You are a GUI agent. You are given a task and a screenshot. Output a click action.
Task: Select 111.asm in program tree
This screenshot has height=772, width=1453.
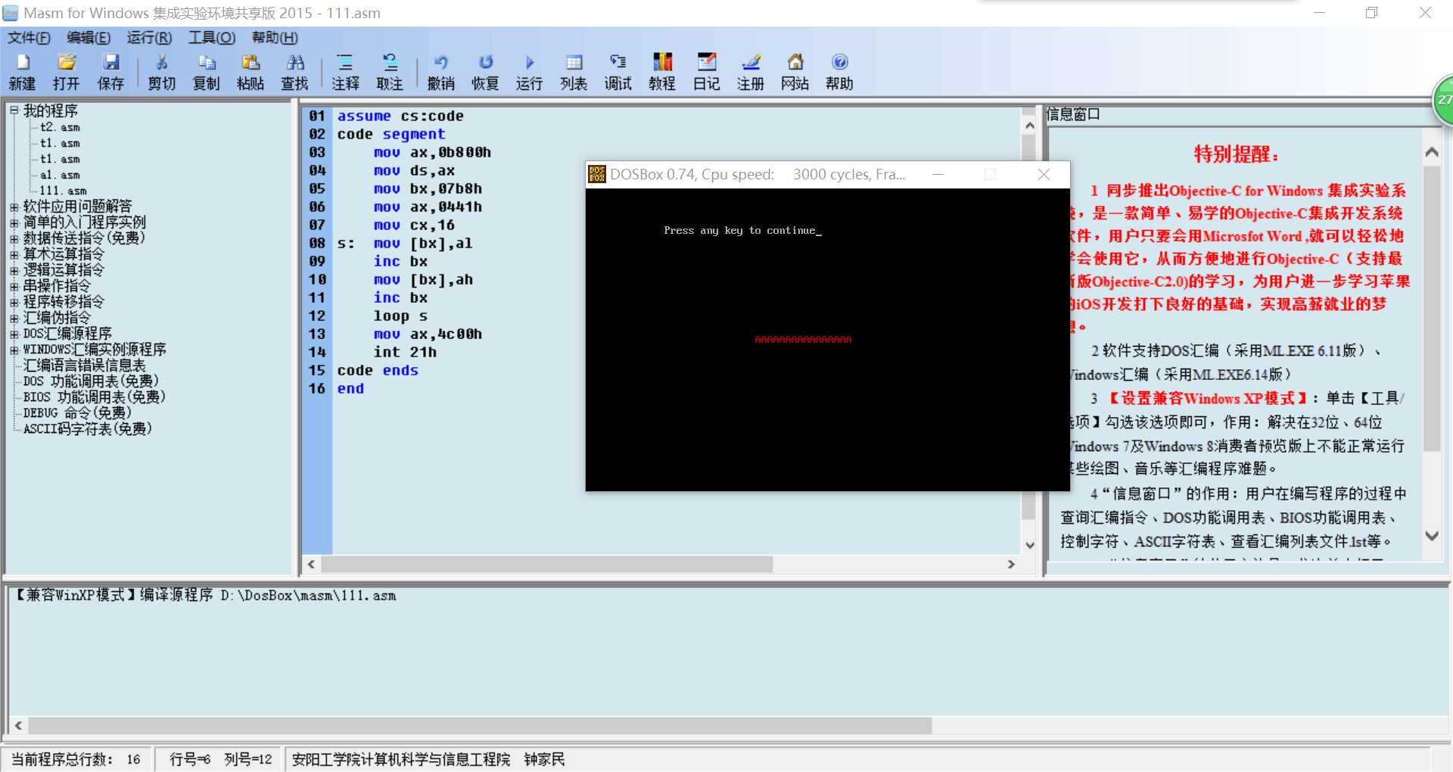click(63, 191)
